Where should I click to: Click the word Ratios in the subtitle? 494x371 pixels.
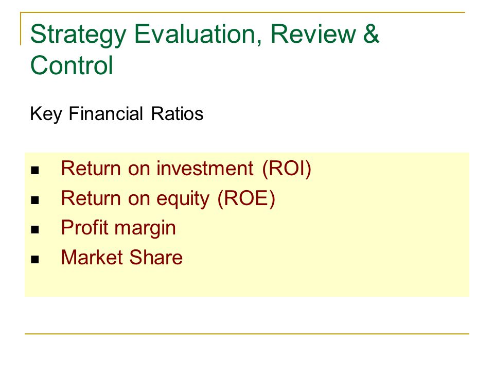click(177, 113)
